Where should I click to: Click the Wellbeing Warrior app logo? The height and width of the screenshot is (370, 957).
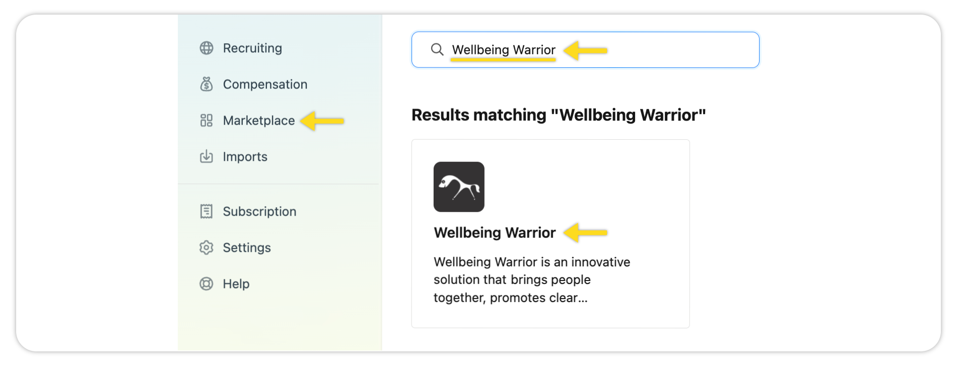459,187
